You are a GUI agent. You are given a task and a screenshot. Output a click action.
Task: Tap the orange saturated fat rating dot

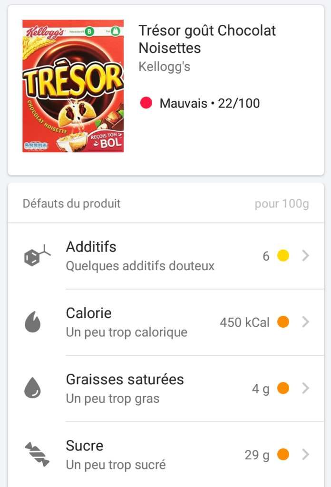[283, 388]
